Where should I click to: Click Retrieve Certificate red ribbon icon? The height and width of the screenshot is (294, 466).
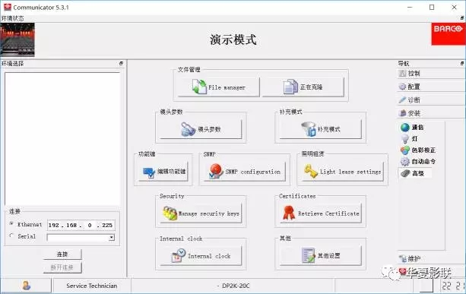[289, 213]
